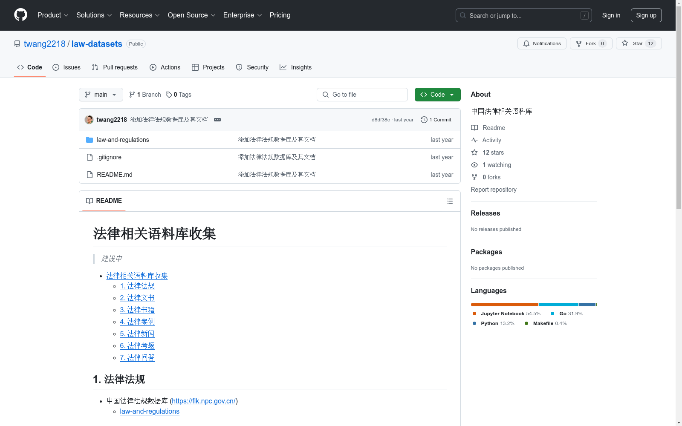
Task: Open the Enterprise dropdown
Action: (242, 15)
